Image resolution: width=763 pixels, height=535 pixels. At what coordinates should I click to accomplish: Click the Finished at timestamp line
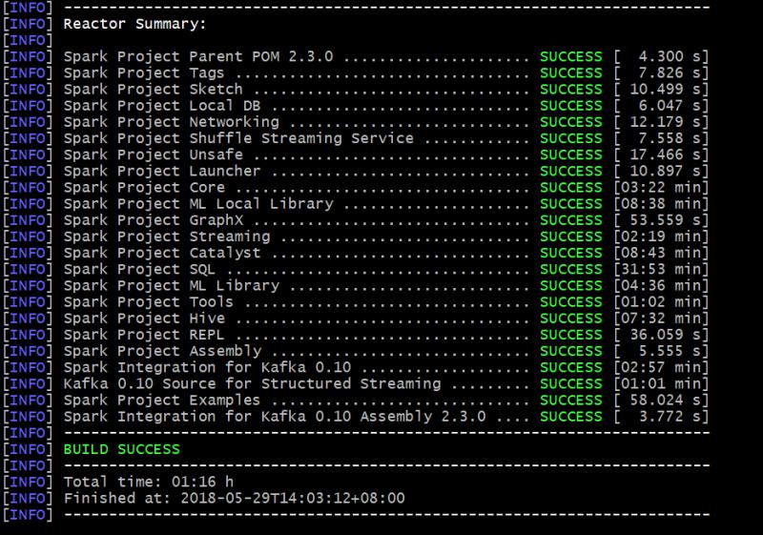(x=234, y=498)
